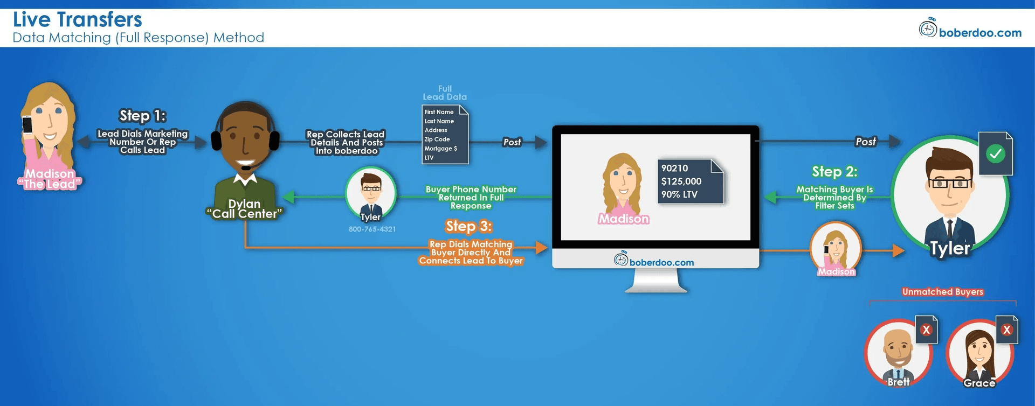Image resolution: width=1035 pixels, height=406 pixels.
Task: Click the boberdoo.com logo on the monitor stand
Action: point(654,260)
